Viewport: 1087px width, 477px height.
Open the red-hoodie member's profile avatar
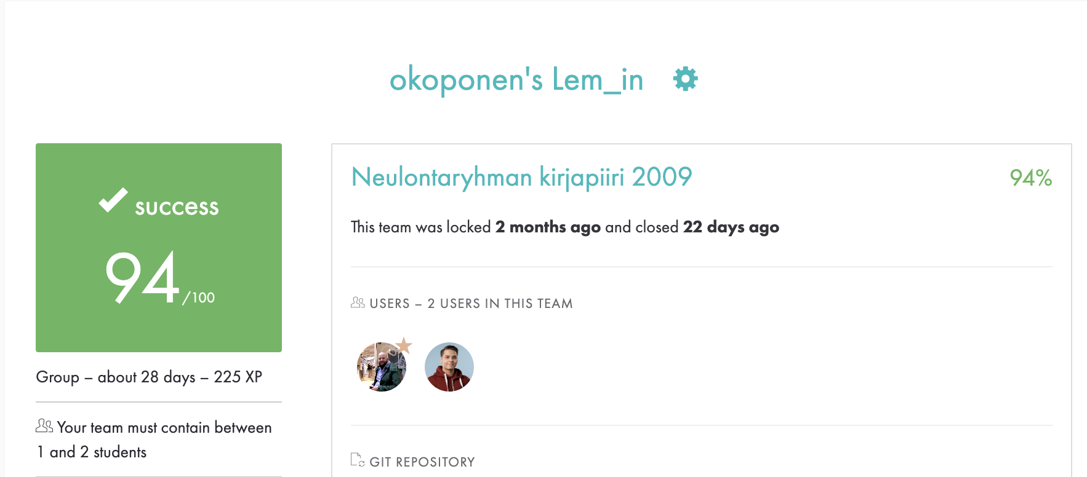point(449,366)
